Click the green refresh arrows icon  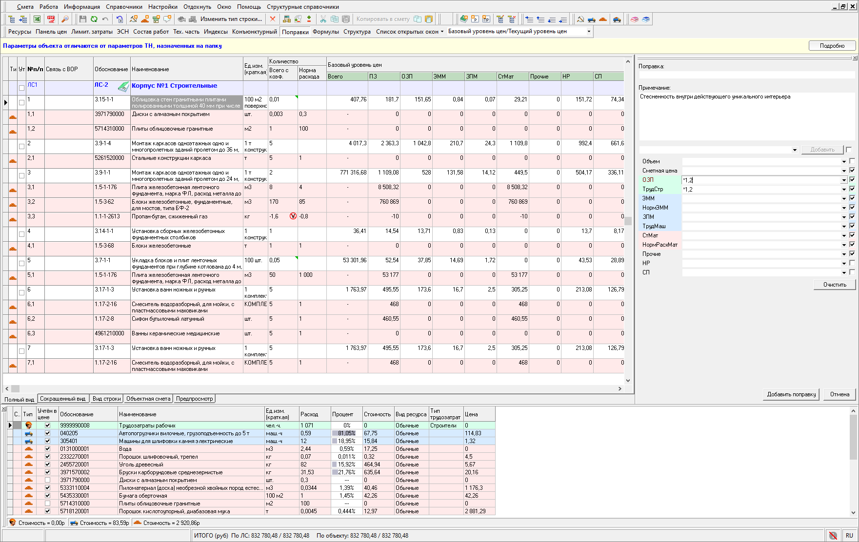pos(94,19)
